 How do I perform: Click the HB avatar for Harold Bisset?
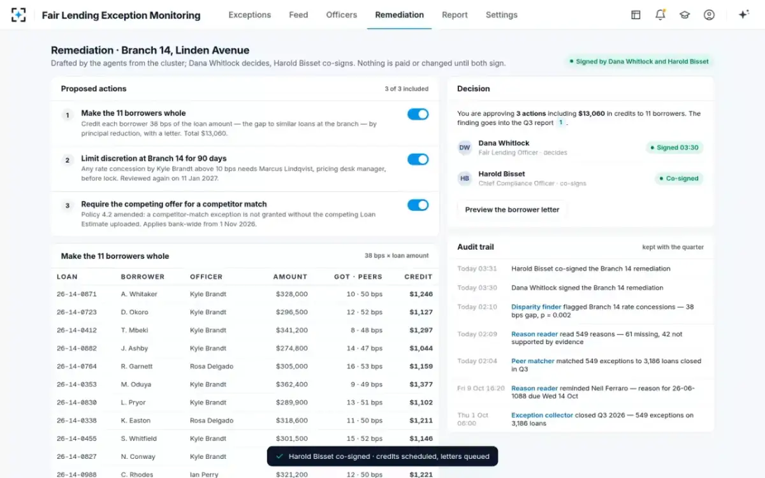(465, 178)
